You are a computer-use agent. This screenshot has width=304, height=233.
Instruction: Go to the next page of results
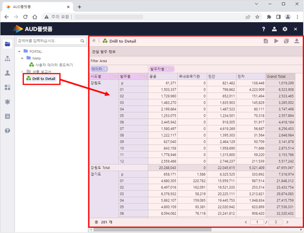[x=287, y=222]
